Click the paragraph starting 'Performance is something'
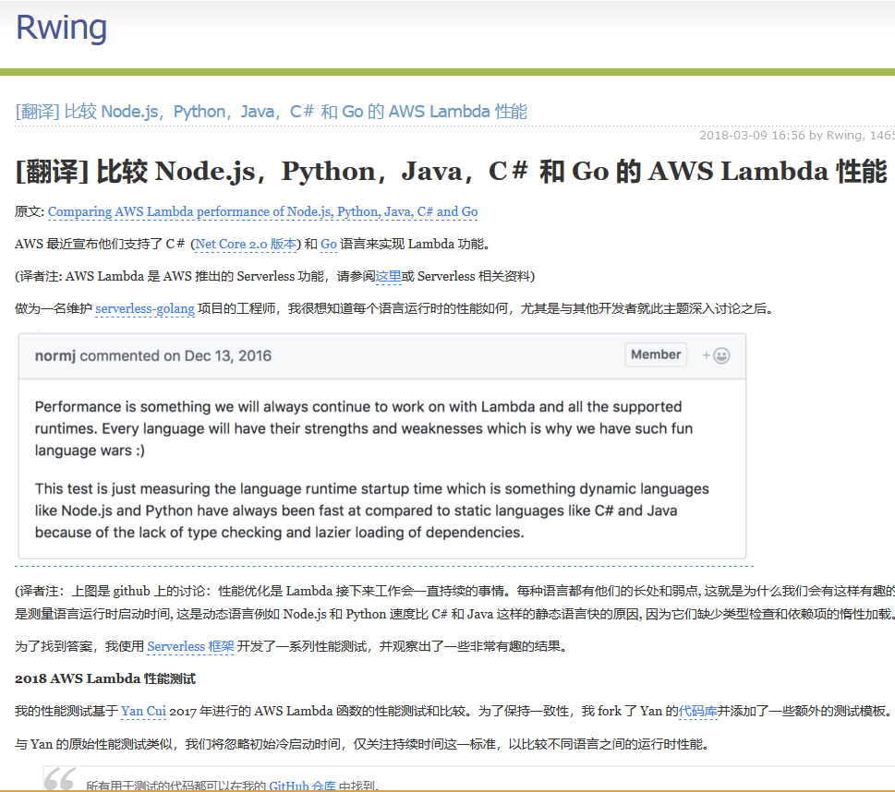The height and width of the screenshot is (792, 895). pyautogui.click(x=364, y=428)
